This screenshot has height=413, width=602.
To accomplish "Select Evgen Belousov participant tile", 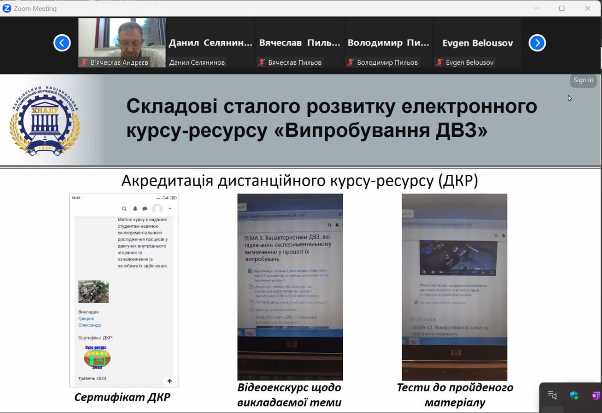I will (477, 43).
